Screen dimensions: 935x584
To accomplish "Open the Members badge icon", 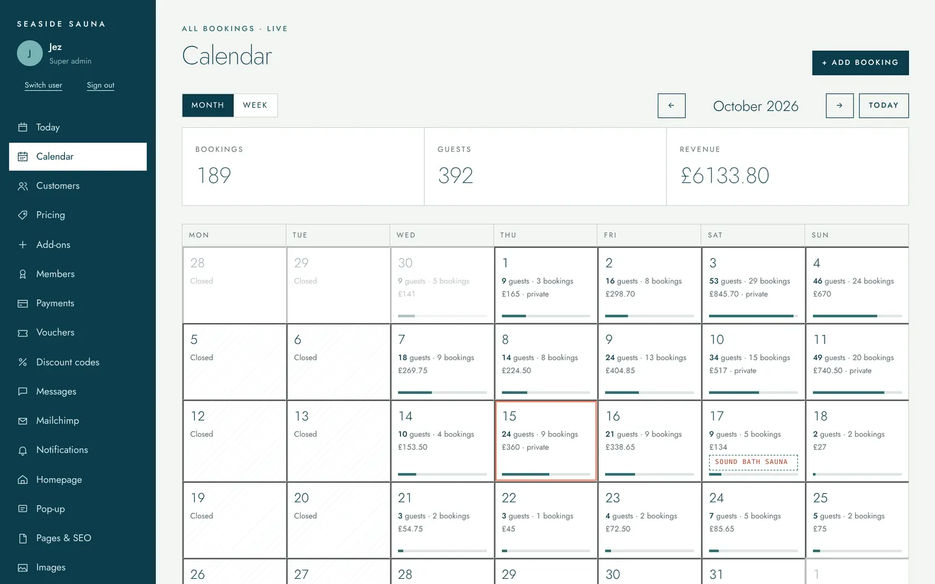I will click(23, 274).
